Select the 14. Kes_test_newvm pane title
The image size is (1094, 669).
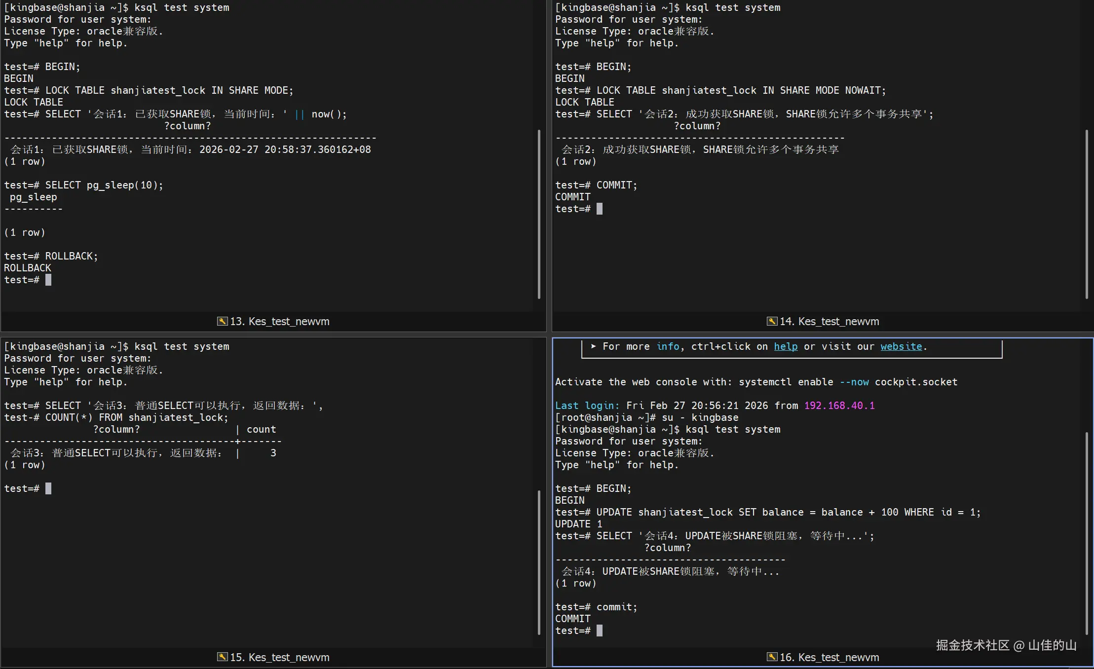pos(829,321)
